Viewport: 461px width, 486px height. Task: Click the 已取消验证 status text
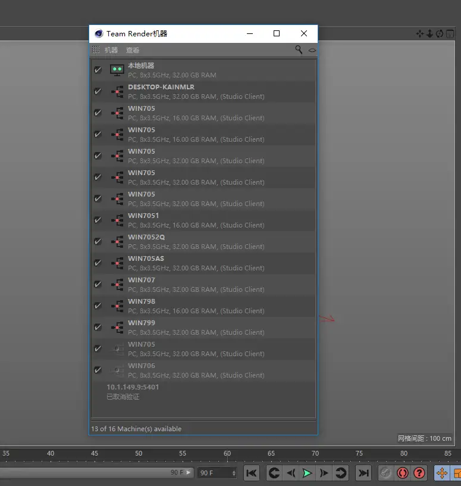123,397
